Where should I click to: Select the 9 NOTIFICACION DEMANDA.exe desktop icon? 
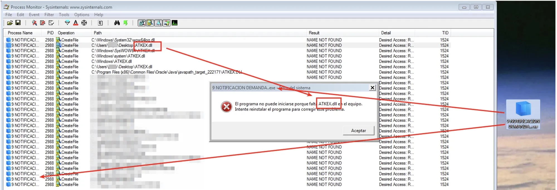523,114
